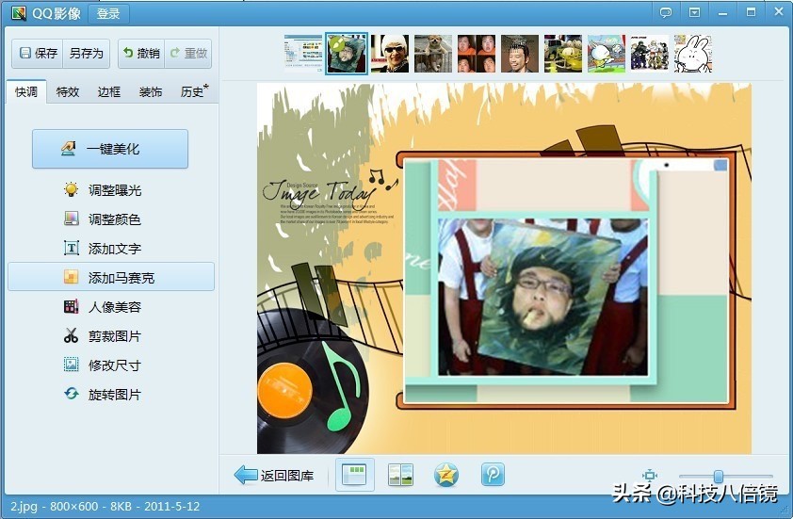Open the feedback speech bubble icon
The image size is (793, 519).
tap(666, 12)
